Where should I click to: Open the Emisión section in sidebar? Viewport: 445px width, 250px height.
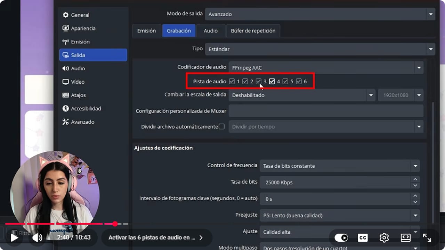tap(93, 42)
